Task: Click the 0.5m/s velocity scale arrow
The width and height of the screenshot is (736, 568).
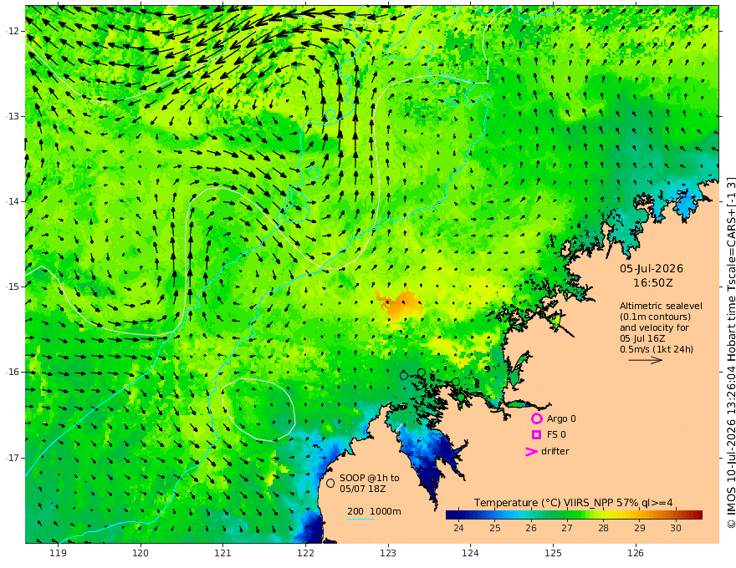Action: 646,360
